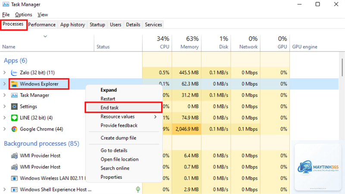
Task: Sort by Network column header
Action: 245,44
